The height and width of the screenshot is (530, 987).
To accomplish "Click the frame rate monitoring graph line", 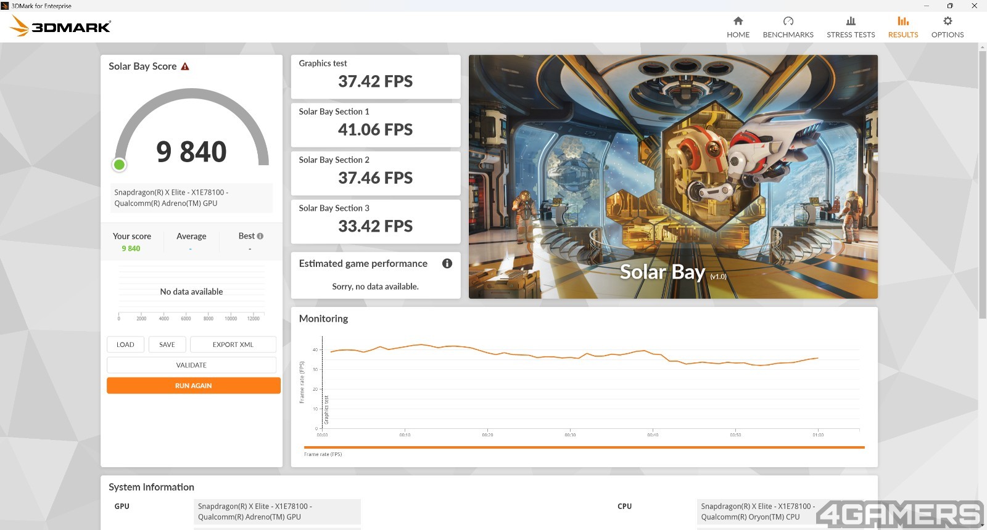I will [x=574, y=354].
